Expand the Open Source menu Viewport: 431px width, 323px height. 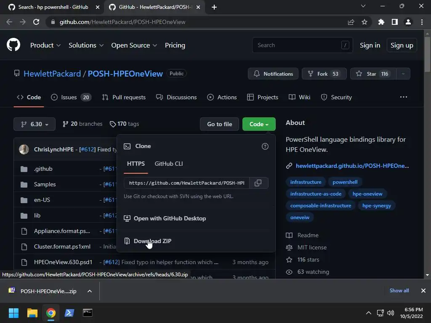click(134, 45)
